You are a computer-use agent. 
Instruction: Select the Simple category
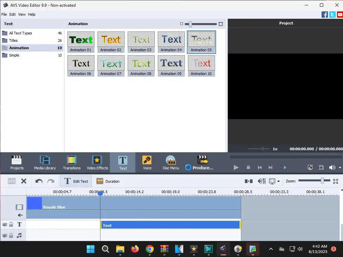click(32, 55)
